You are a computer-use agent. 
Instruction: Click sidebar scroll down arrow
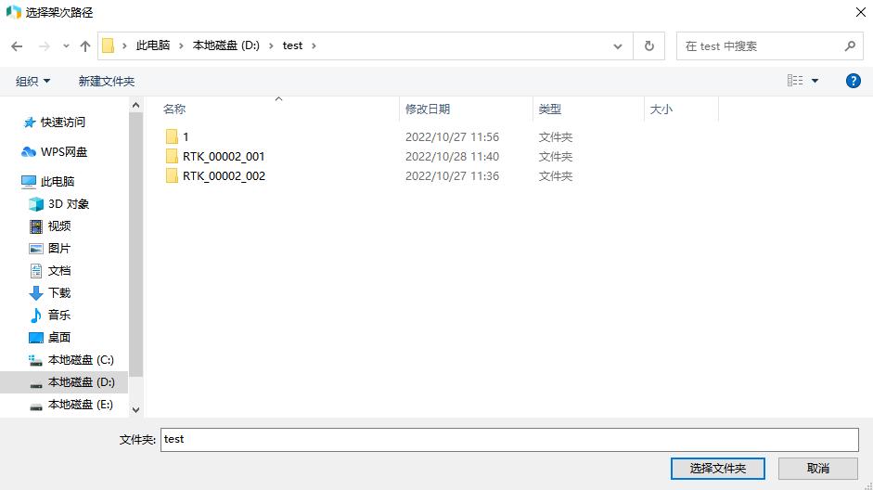(135, 410)
